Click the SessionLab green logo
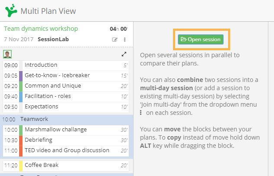Screen dimensions: 274x176 [x=11, y=10]
